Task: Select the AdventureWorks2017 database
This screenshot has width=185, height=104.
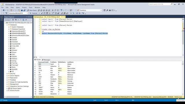Action: point(18,31)
